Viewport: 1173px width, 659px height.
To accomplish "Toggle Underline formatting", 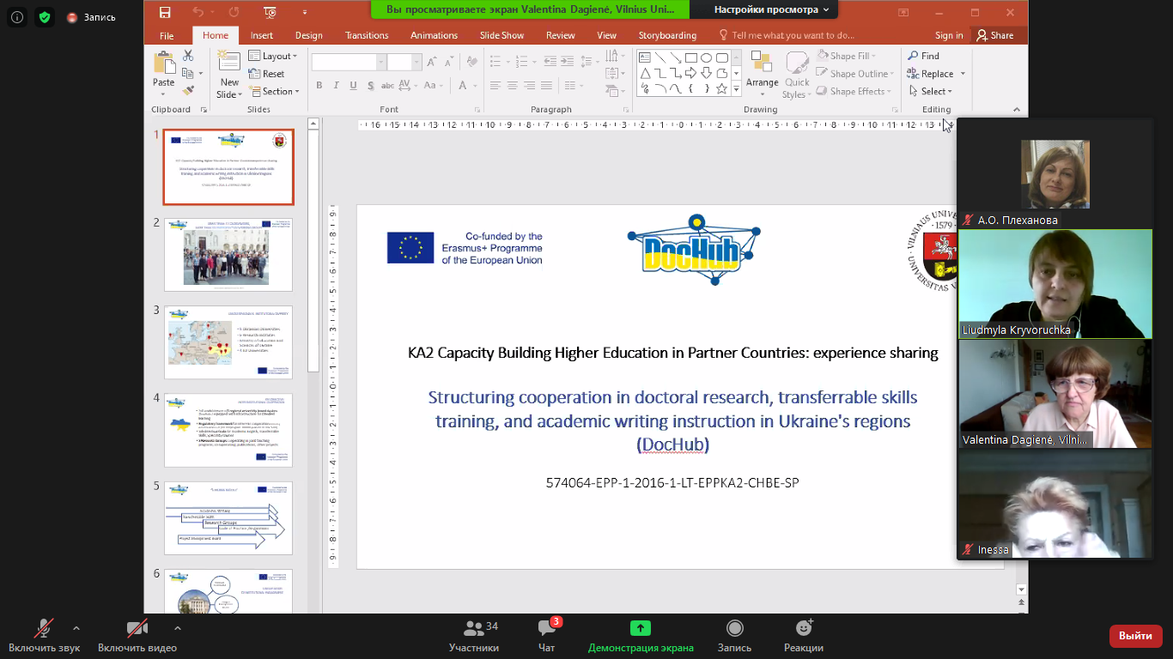I will pos(354,85).
